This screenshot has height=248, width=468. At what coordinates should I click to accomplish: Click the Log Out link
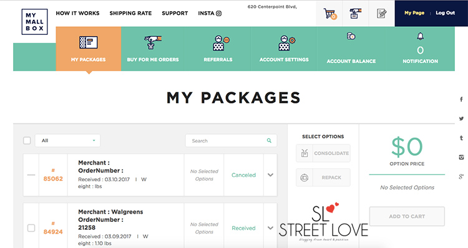(445, 13)
